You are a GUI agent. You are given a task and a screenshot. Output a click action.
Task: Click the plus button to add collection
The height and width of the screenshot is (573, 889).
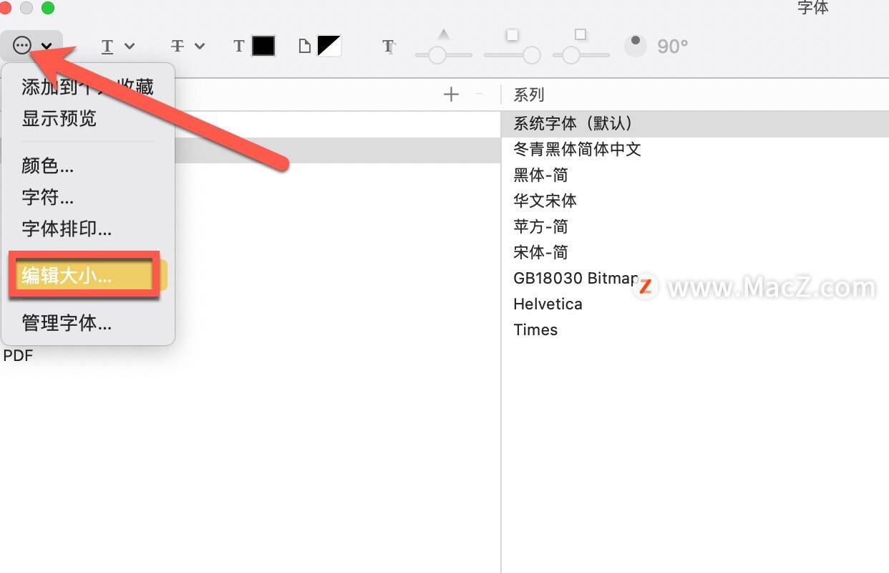451,95
